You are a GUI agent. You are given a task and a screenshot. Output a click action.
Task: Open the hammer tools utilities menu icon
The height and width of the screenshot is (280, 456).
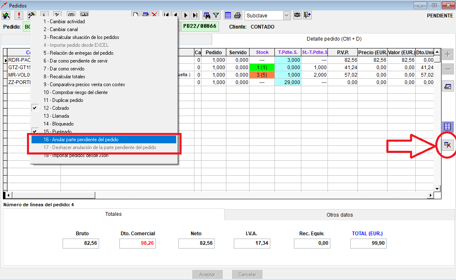32,15
